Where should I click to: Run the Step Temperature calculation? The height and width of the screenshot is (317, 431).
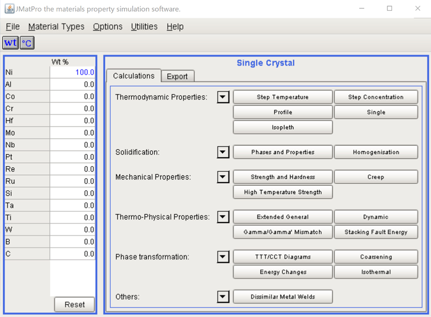pyautogui.click(x=283, y=97)
